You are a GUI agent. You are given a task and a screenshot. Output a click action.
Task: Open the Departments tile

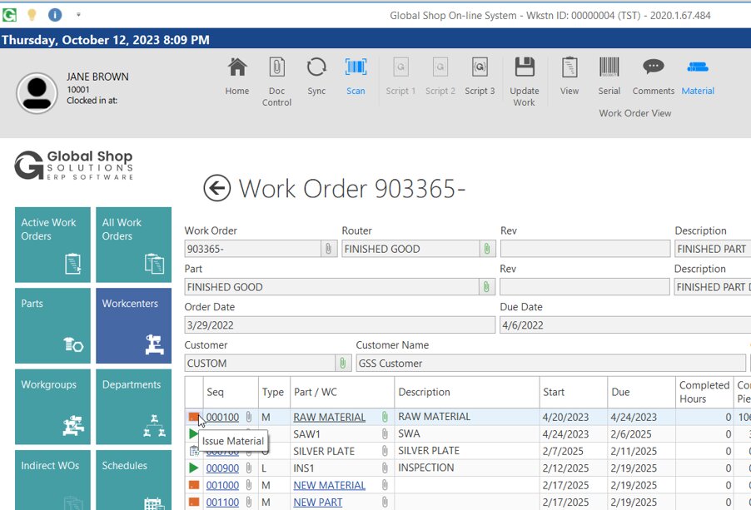(133, 407)
